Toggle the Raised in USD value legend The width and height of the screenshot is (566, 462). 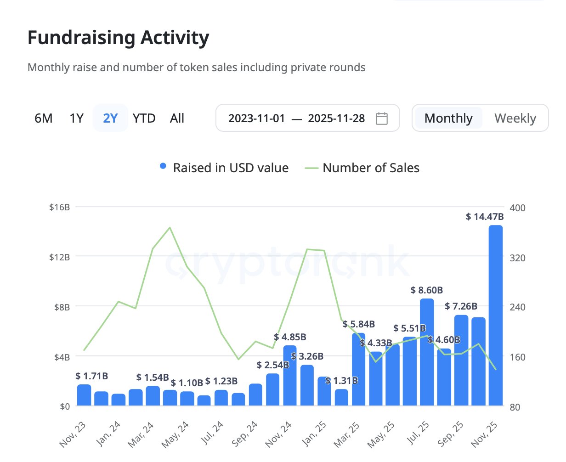click(x=224, y=168)
